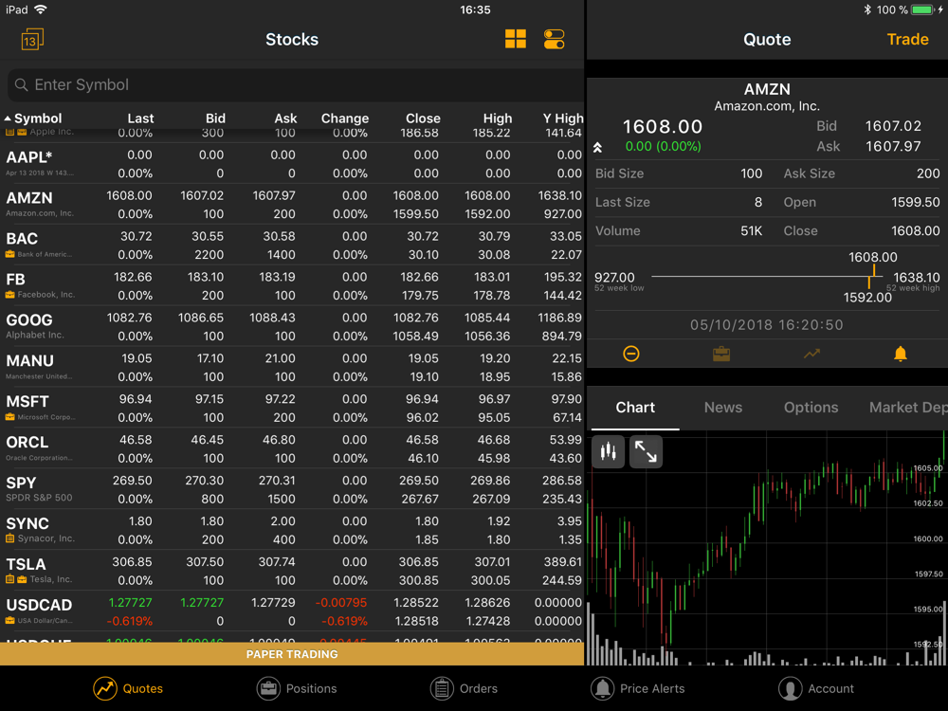Open the Price Alerts bottom tab
Viewport: 948px width, 711px height.
point(638,688)
